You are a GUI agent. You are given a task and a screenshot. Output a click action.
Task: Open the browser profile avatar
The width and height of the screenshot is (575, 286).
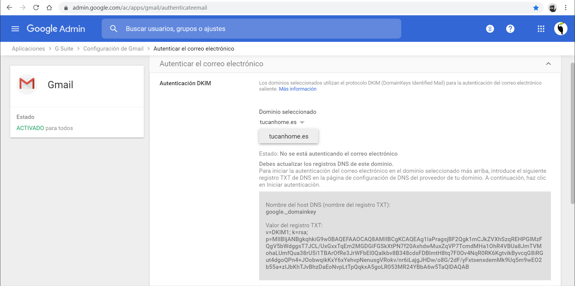[x=552, y=8]
